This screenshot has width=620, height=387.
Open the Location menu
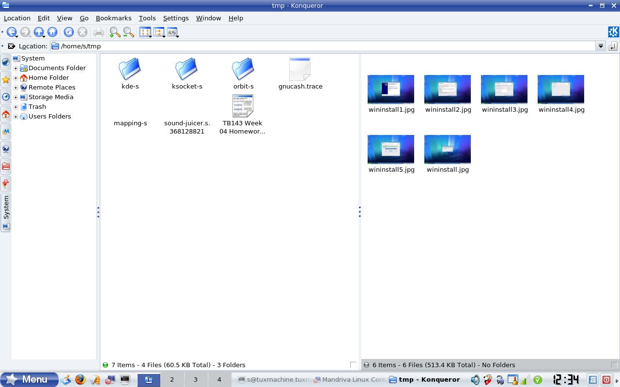[17, 18]
